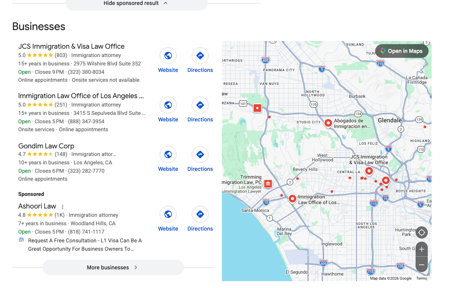The height and width of the screenshot is (288, 464).
Task: Zoom out on the map
Action: tap(422, 264)
